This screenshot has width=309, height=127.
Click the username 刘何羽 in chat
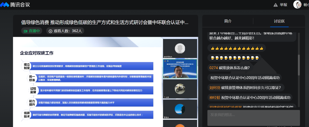point(215,88)
